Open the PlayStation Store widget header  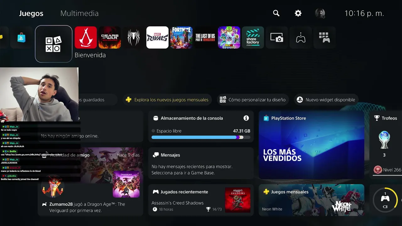pos(285,118)
